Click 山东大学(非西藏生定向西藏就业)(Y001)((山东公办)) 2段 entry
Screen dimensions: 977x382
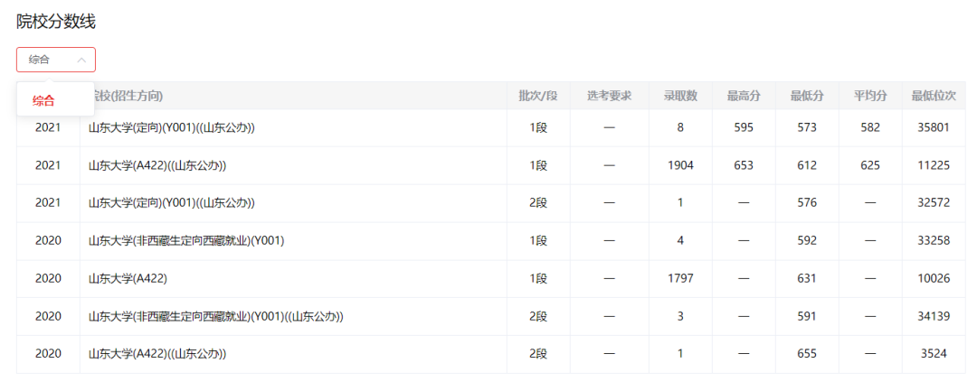pyautogui.click(x=215, y=316)
